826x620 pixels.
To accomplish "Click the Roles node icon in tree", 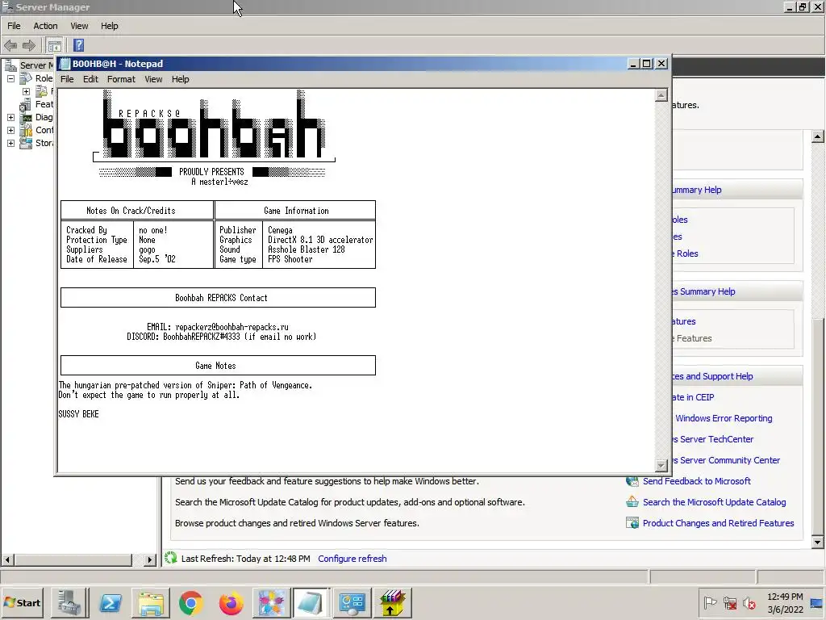I will pos(26,78).
